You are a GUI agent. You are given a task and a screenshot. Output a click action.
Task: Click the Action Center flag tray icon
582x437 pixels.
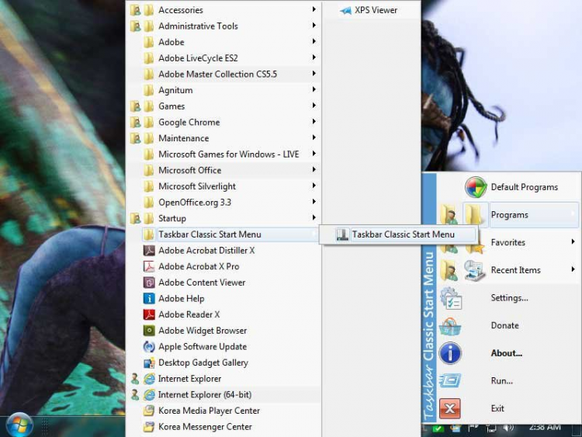tap(473, 428)
